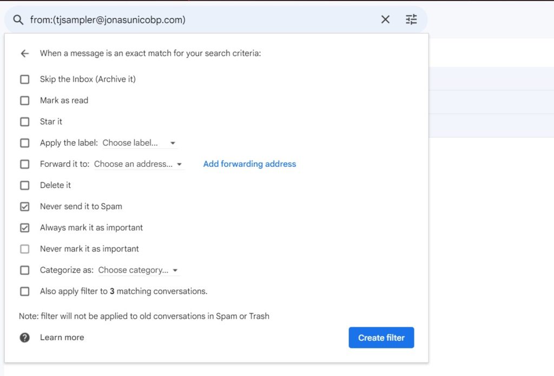This screenshot has width=554, height=376.
Task: Expand the Choose an address dropdown
Action: point(138,164)
